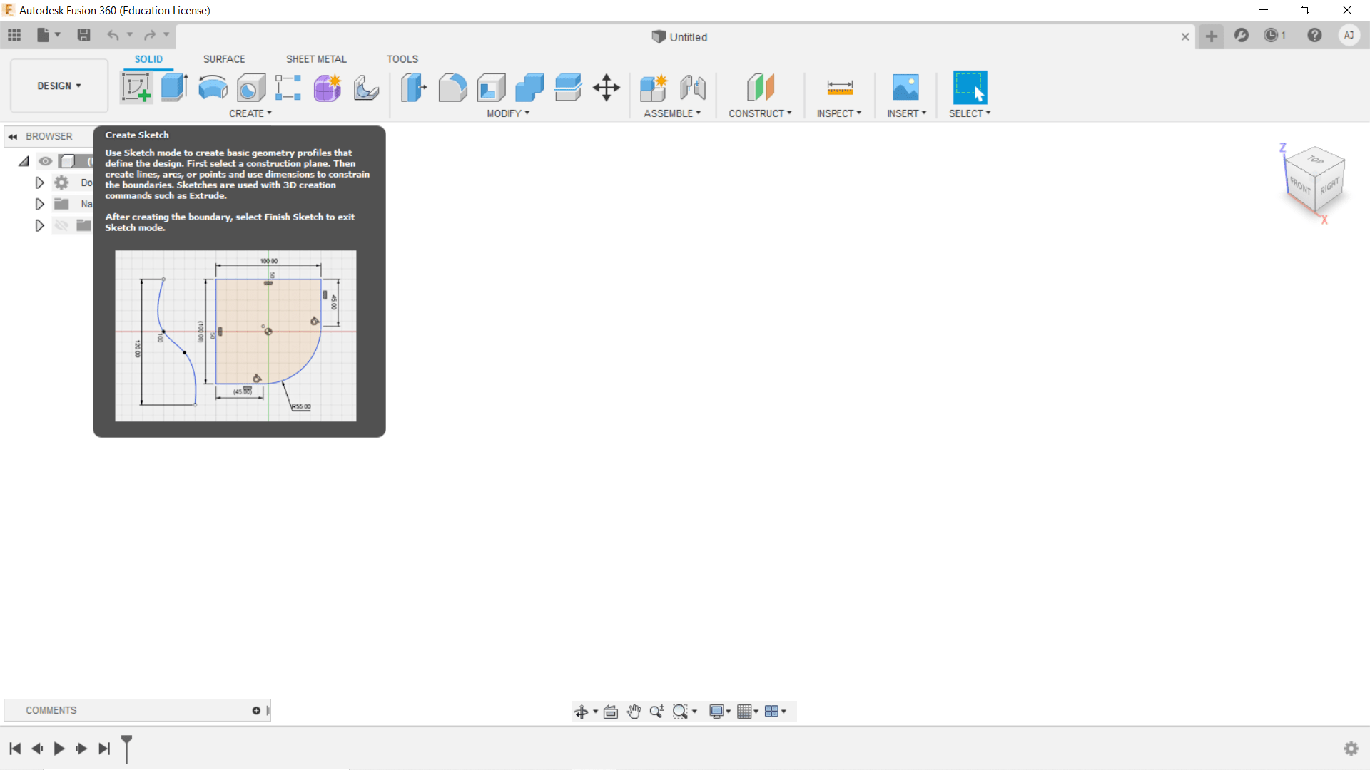
Task: Select the Shell tool icon
Action: point(491,88)
